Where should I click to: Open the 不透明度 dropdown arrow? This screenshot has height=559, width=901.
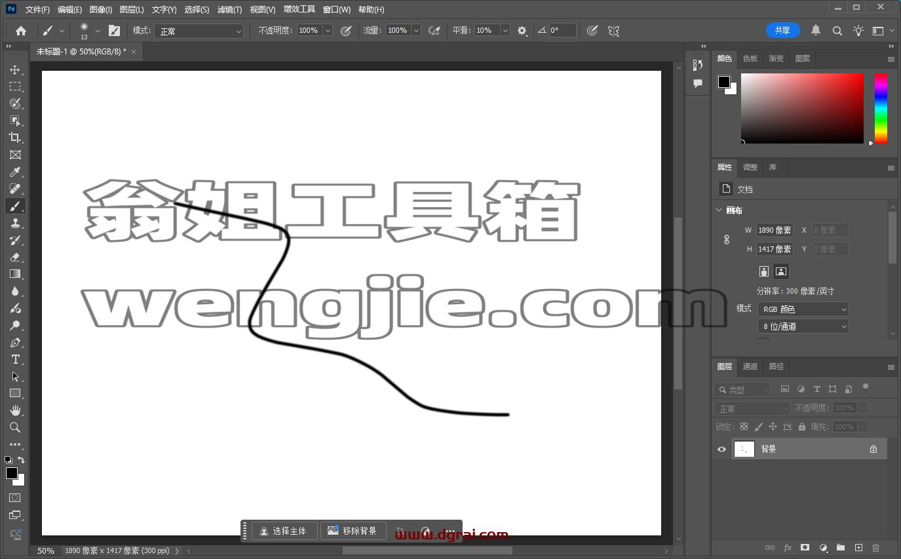click(x=328, y=30)
